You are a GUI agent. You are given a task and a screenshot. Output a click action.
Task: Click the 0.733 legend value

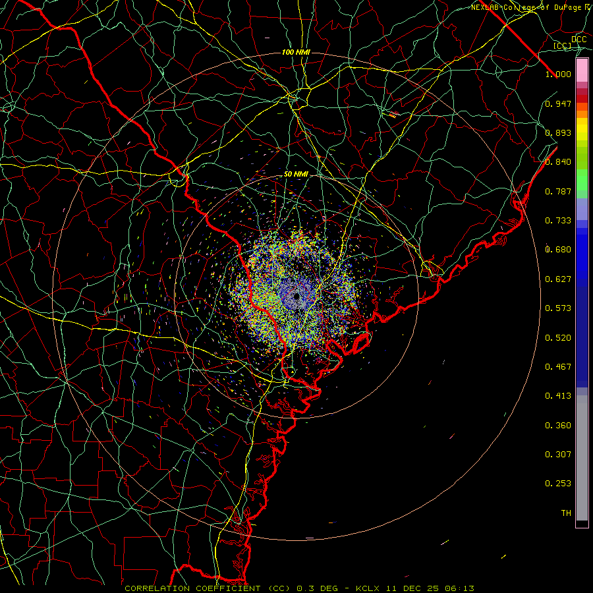558,221
